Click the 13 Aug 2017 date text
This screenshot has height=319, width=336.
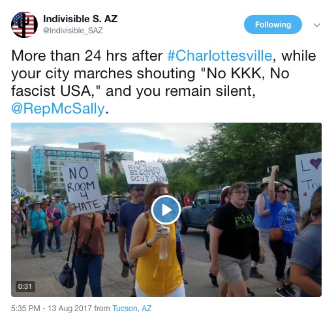coord(70,308)
